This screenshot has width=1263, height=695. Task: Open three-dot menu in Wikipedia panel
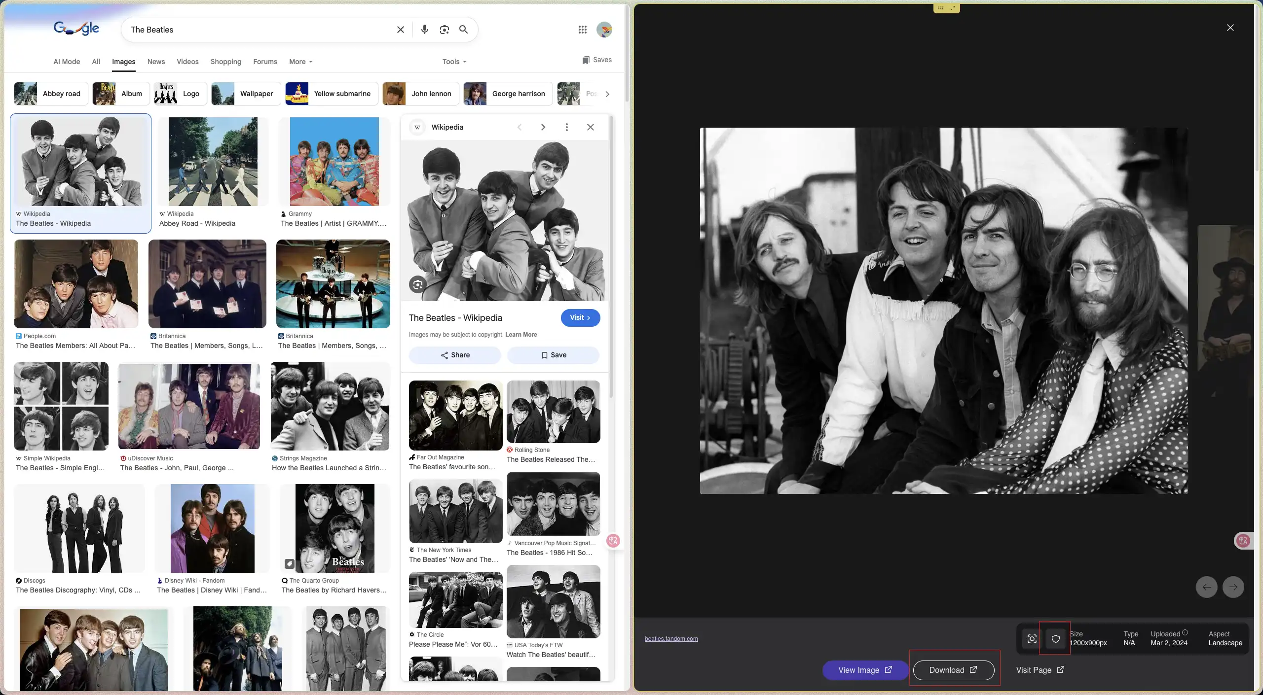coord(566,127)
